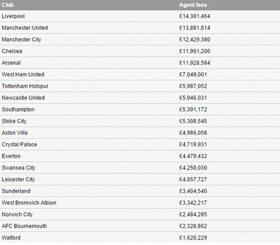Click West Bromwich Albion name
Screen dimensions: 280x245
click(29, 203)
